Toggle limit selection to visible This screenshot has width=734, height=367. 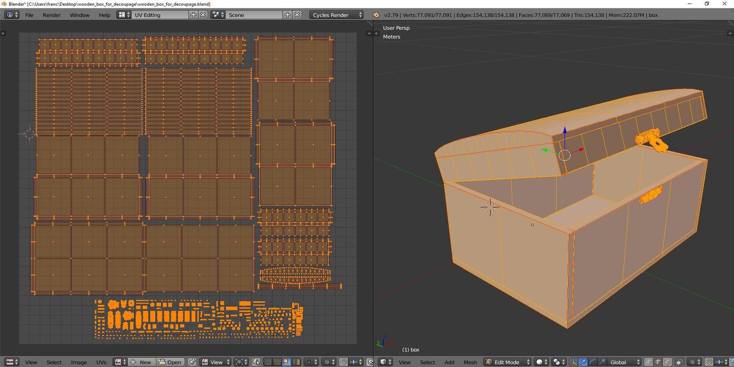tap(679, 362)
